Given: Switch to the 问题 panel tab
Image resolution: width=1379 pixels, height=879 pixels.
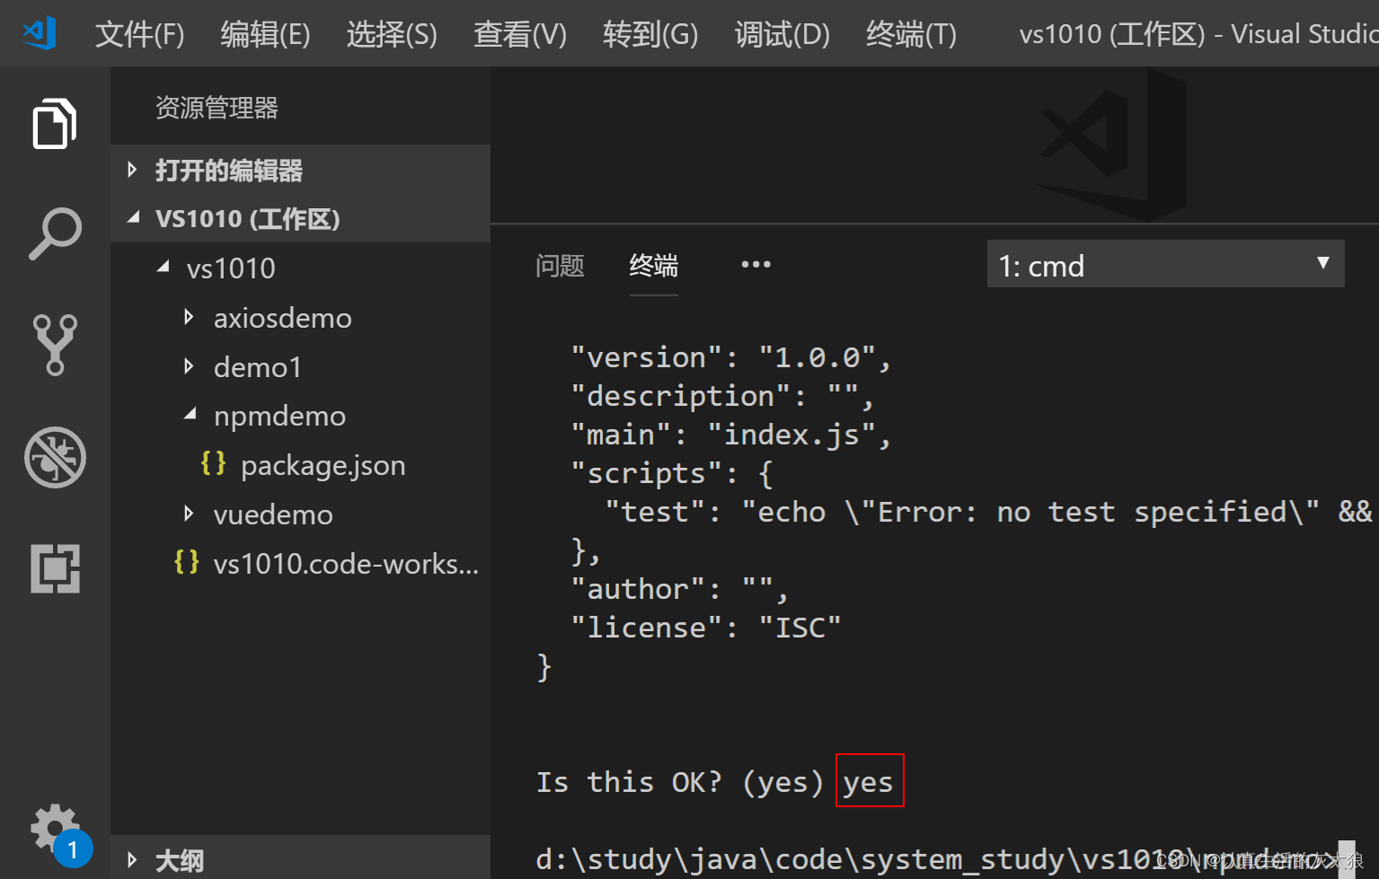Looking at the screenshot, I should [560, 266].
